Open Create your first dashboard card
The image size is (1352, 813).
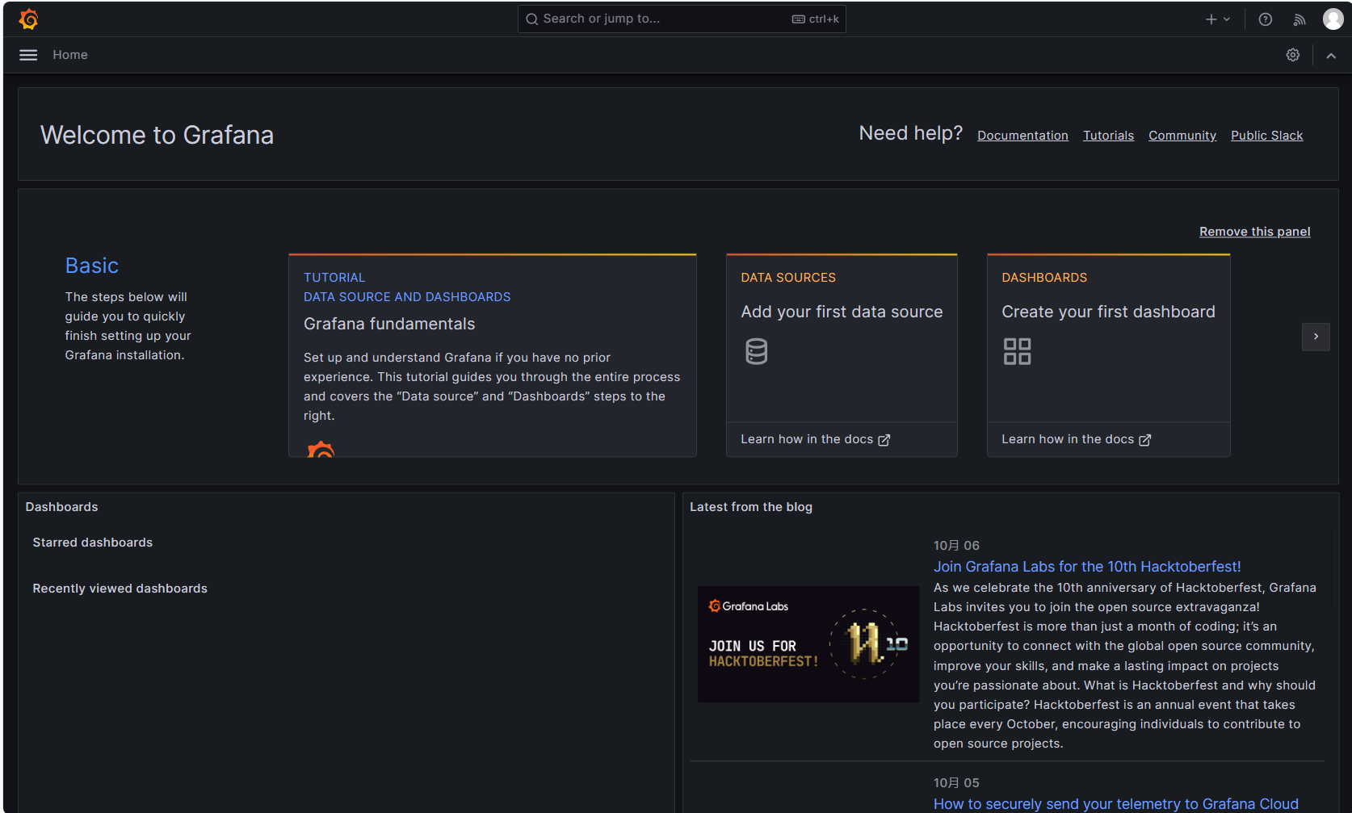[x=1108, y=337]
